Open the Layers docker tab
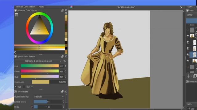Image resolution: width=197 pixels, height=110 pixels. (190, 7)
